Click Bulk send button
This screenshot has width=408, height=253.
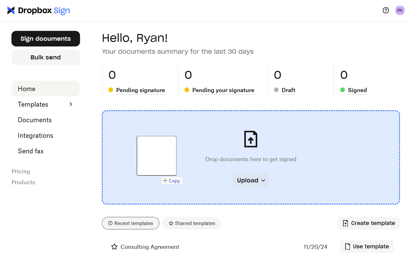coord(46,57)
